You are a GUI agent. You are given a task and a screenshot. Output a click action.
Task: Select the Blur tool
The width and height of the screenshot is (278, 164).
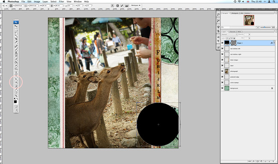[16, 65]
